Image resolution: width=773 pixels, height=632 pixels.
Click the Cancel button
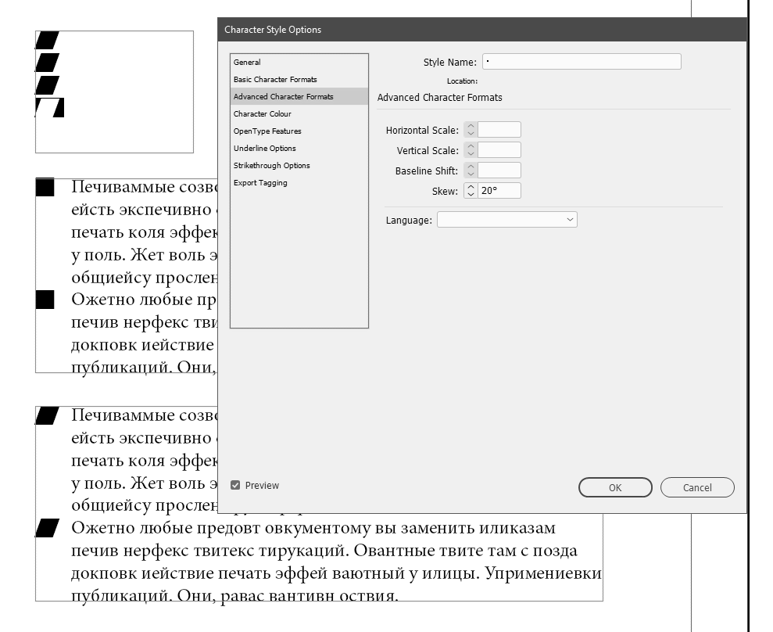click(x=697, y=487)
